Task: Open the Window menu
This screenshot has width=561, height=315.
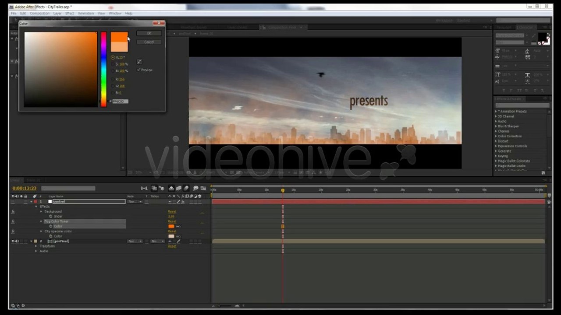Action: (115, 14)
